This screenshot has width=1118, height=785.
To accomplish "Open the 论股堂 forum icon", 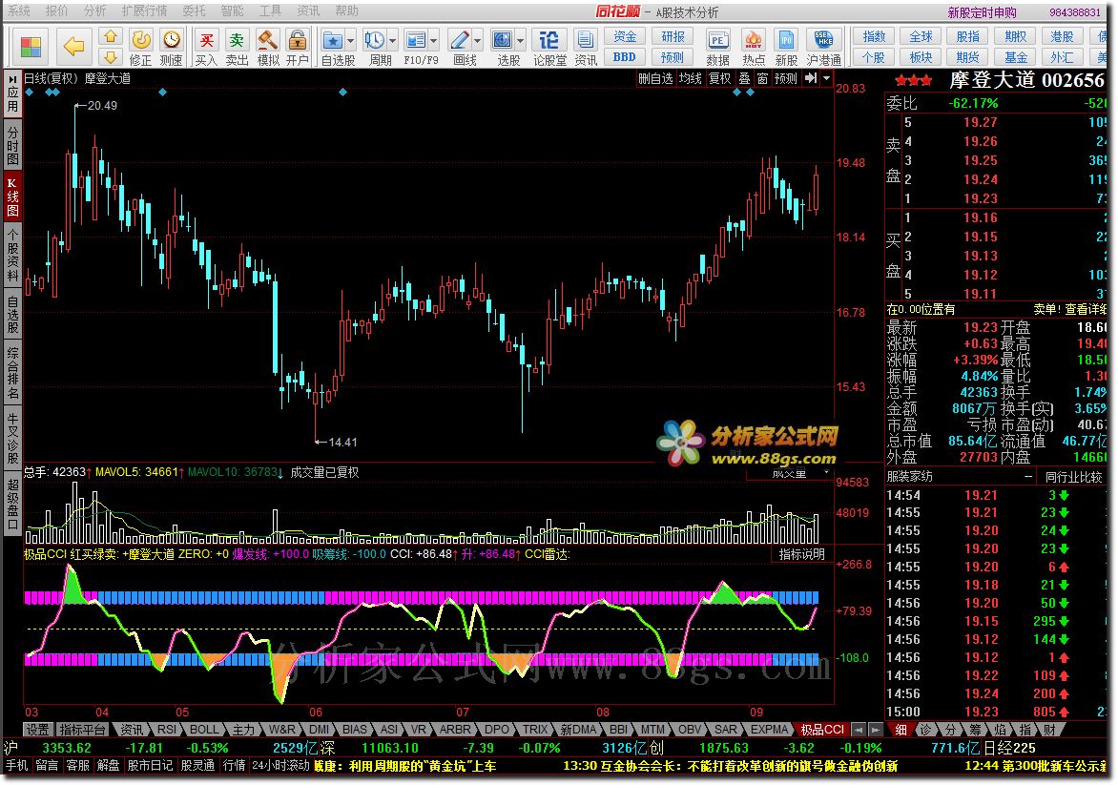I will point(549,40).
